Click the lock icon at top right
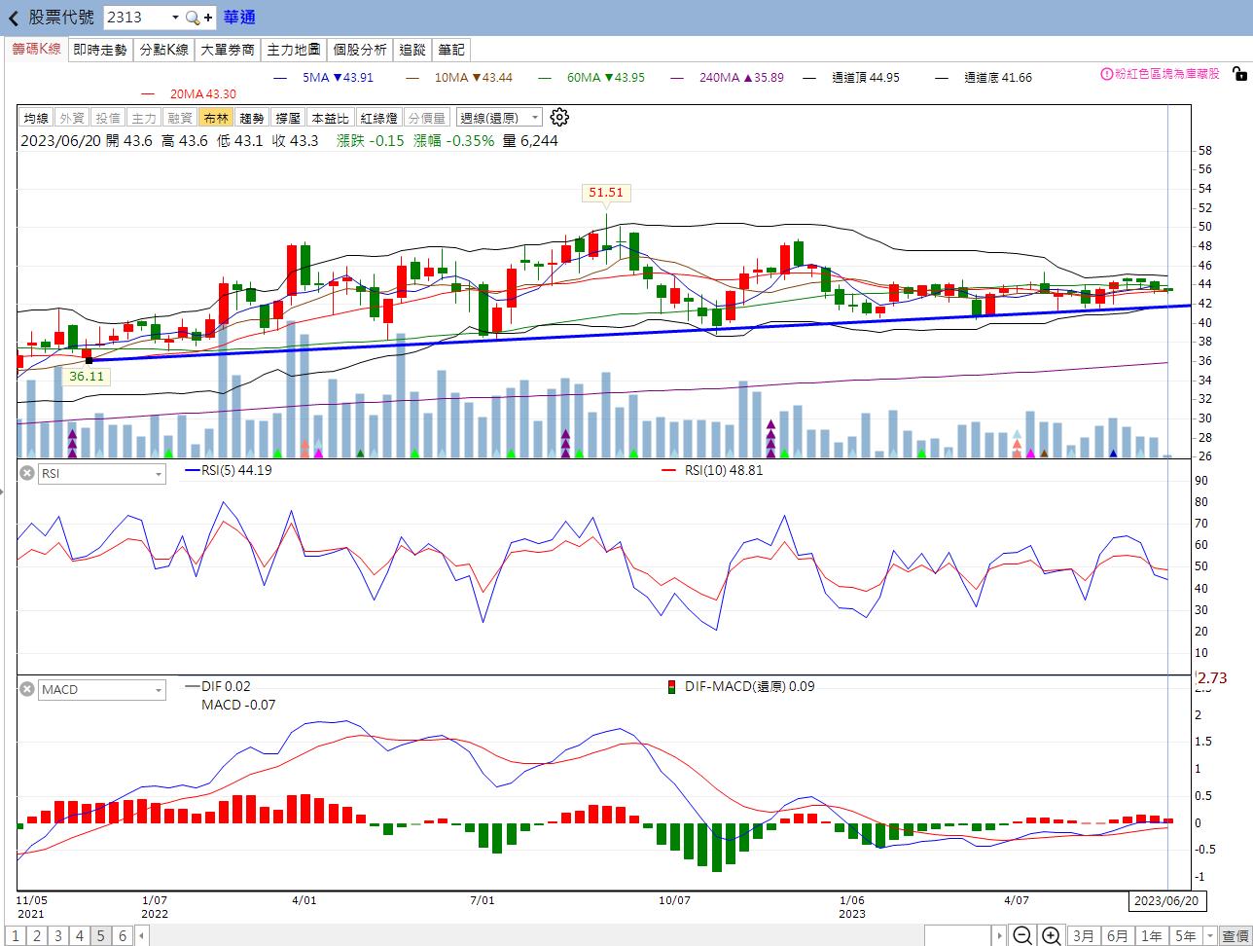The image size is (1253, 946). click(x=1239, y=74)
